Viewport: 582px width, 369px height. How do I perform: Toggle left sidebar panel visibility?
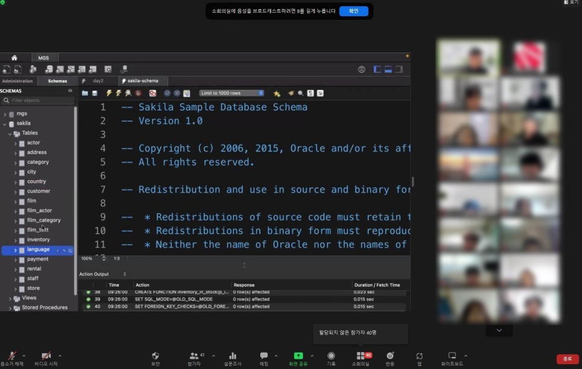(378, 69)
